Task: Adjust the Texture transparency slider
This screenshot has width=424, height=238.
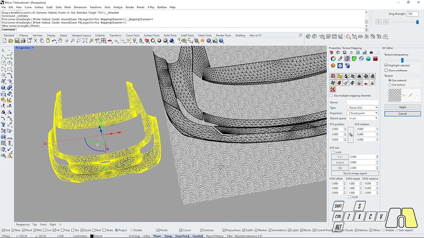Action: coord(402,60)
